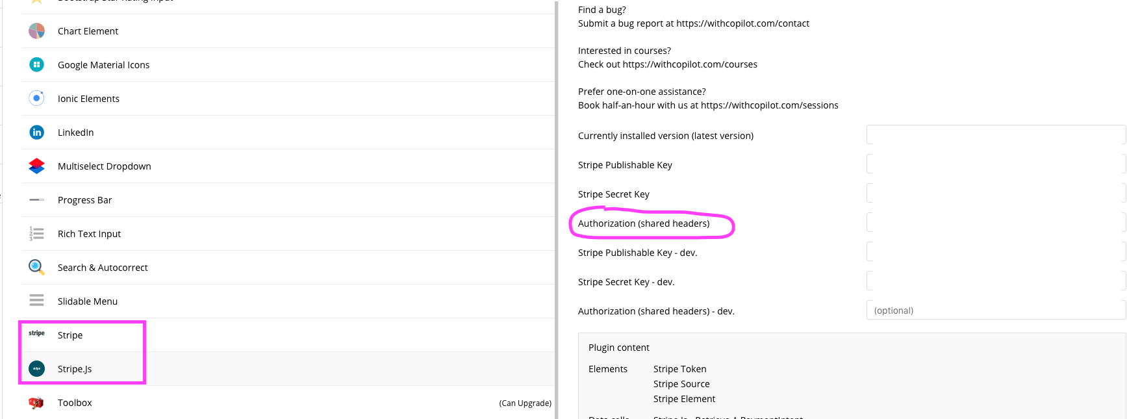
Task: Click into the Stripe Publishable Key field
Action: click(x=996, y=164)
